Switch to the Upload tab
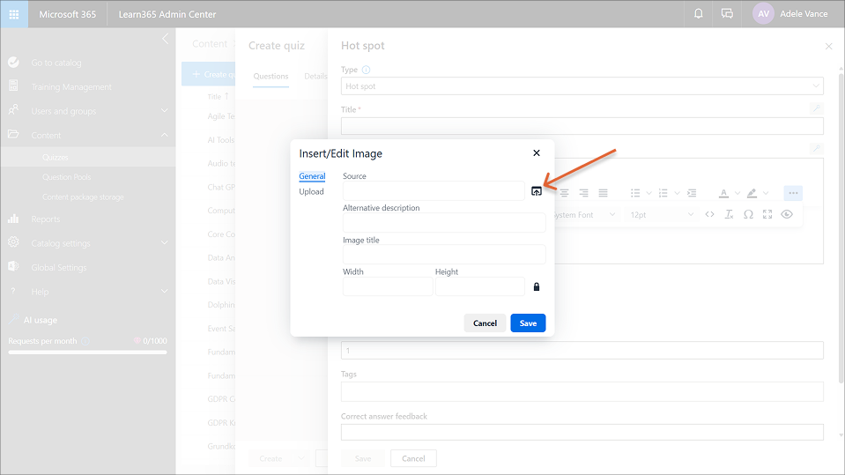Screen dimensions: 845x475 (x=311, y=191)
